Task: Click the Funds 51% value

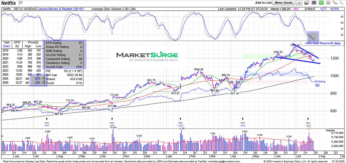Action: click(x=79, y=83)
